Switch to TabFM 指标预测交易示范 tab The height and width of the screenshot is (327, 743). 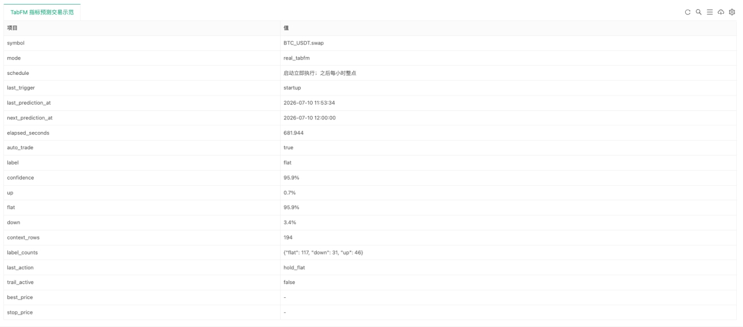(x=42, y=12)
